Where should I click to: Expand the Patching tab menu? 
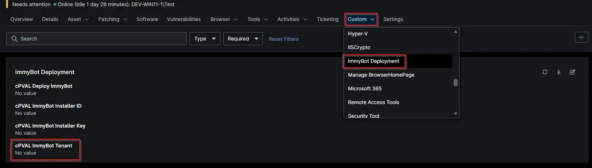pos(113,19)
